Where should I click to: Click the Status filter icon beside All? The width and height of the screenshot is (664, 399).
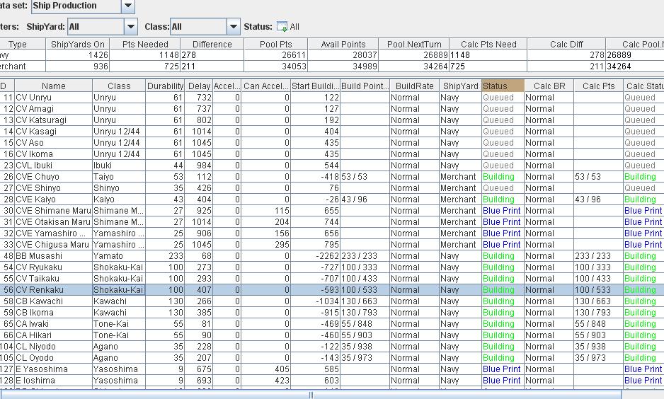(282, 27)
